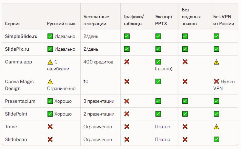Click the 'Canva Magic Design' row label
The width and height of the screenshot is (241, 149).
[x=18, y=85]
